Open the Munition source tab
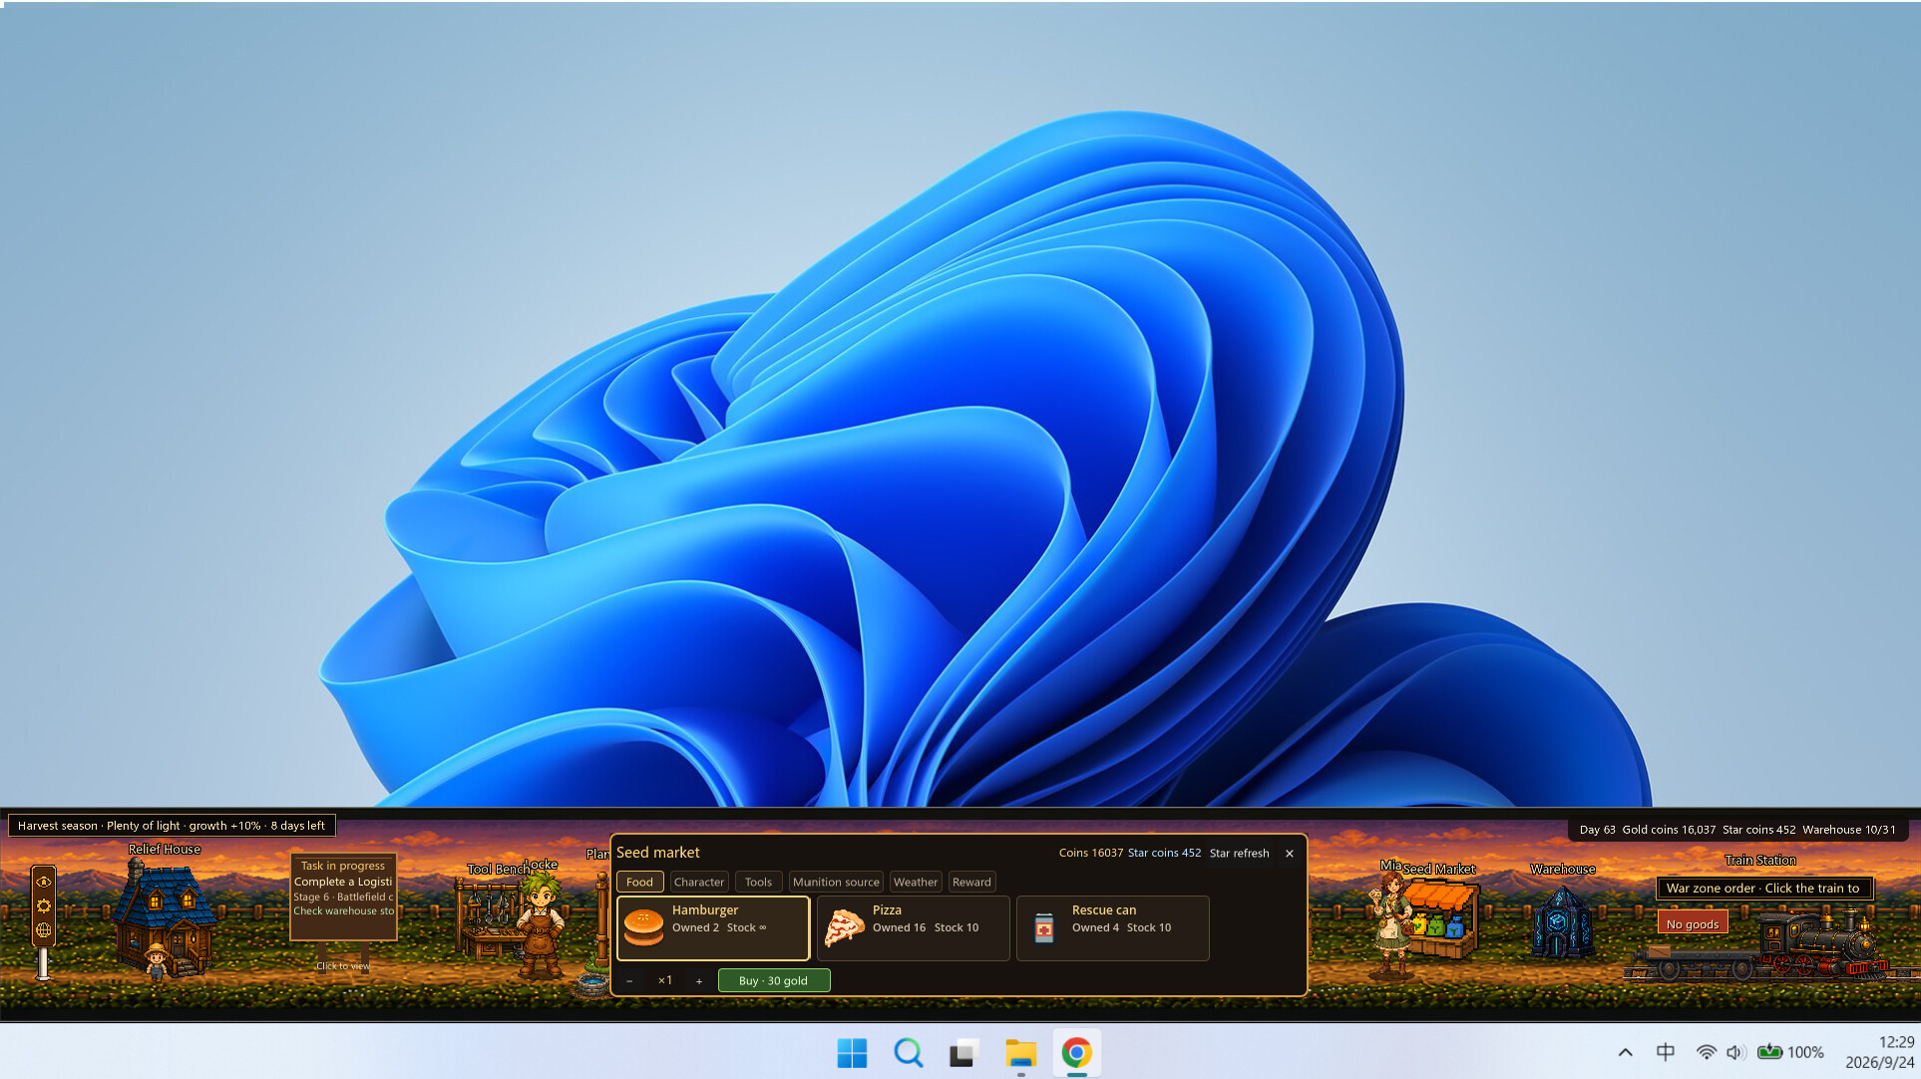 836,882
